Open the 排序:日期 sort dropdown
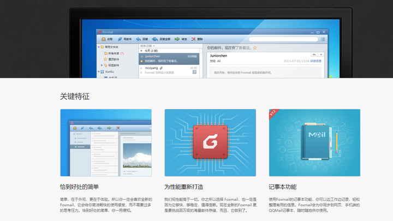The height and width of the screenshot is (221, 393). 147,46
